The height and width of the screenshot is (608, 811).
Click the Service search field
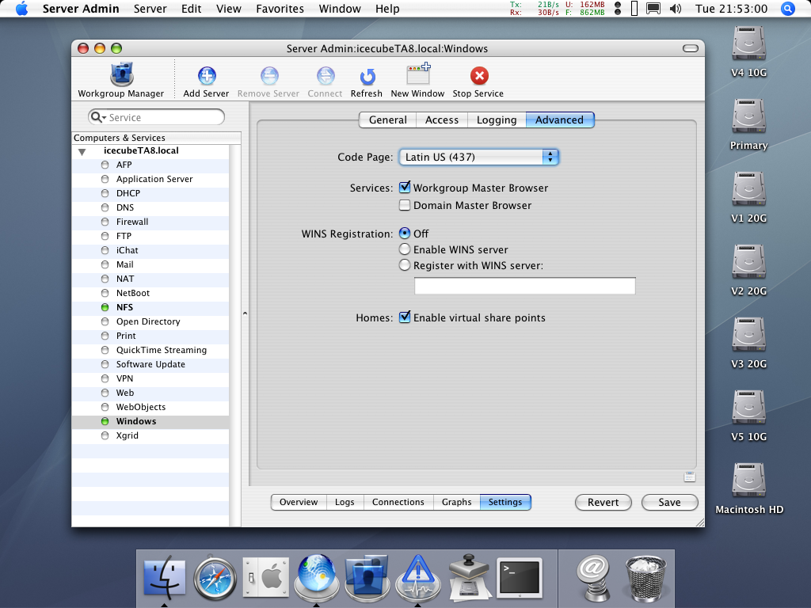156,117
